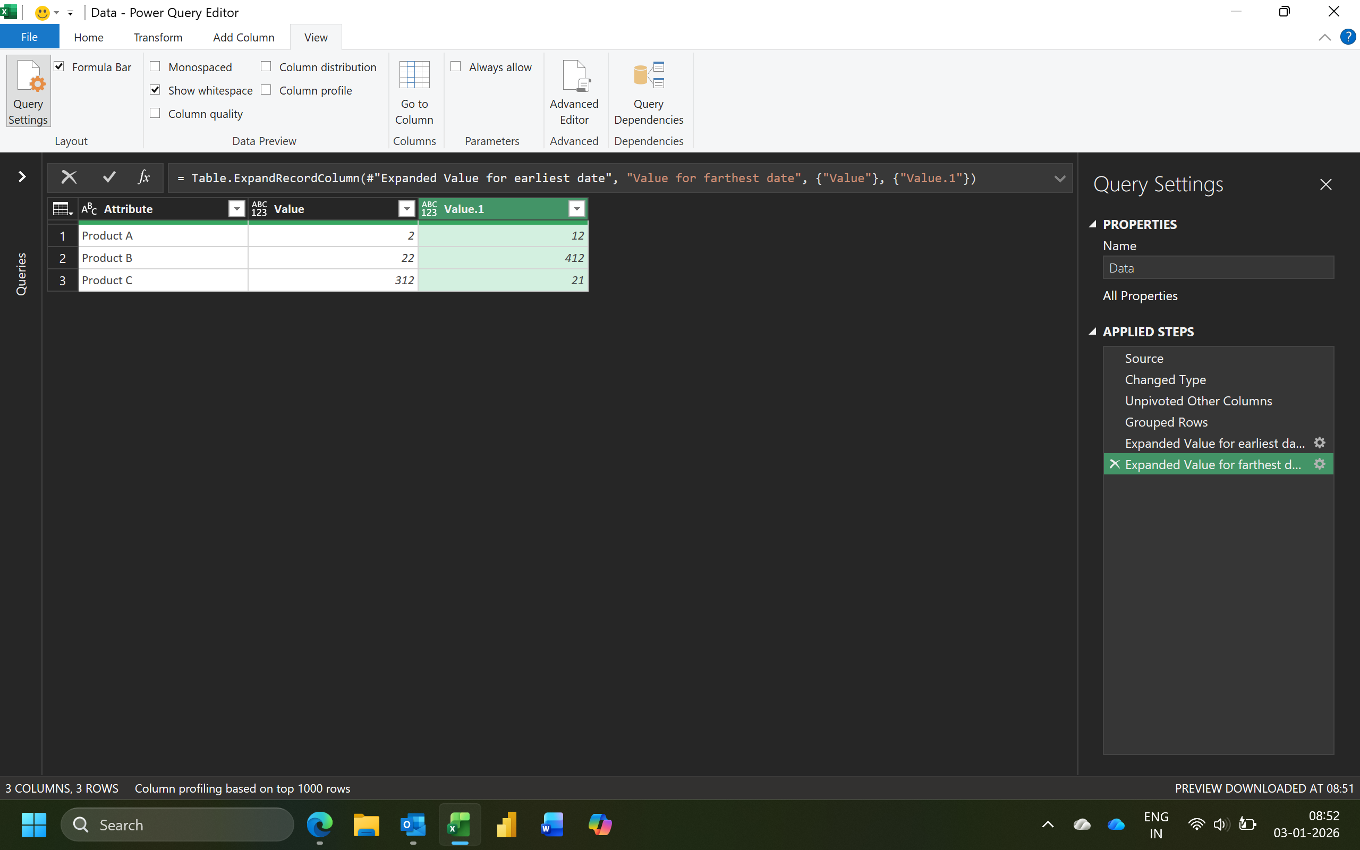Viewport: 1360px width, 850px height.
Task: Open Word from the taskbar
Action: point(552,824)
